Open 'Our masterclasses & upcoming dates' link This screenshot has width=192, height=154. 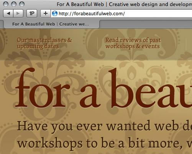(44, 43)
